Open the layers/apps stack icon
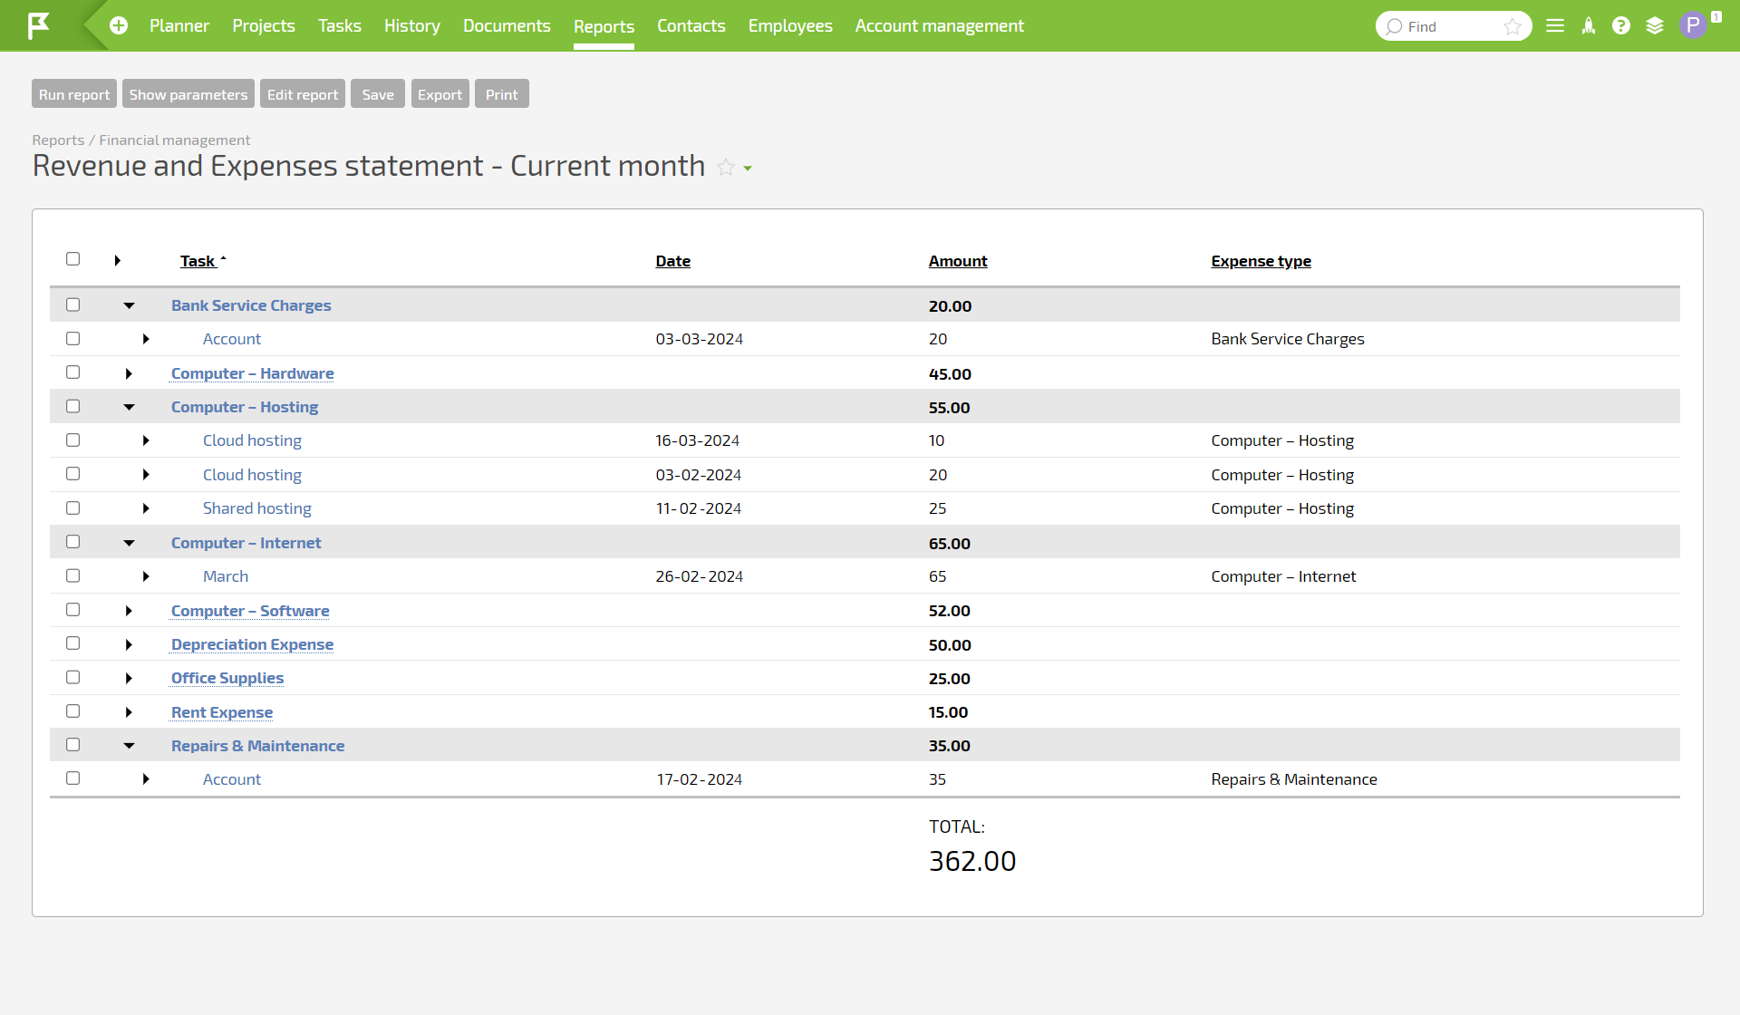The image size is (1740, 1015). [1655, 25]
